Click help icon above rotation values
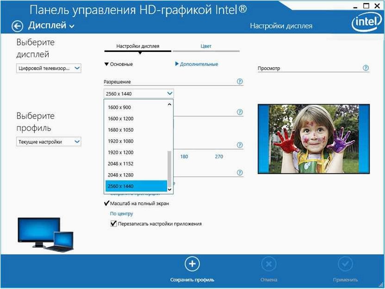The height and width of the screenshot is (289, 385). pyautogui.click(x=240, y=145)
